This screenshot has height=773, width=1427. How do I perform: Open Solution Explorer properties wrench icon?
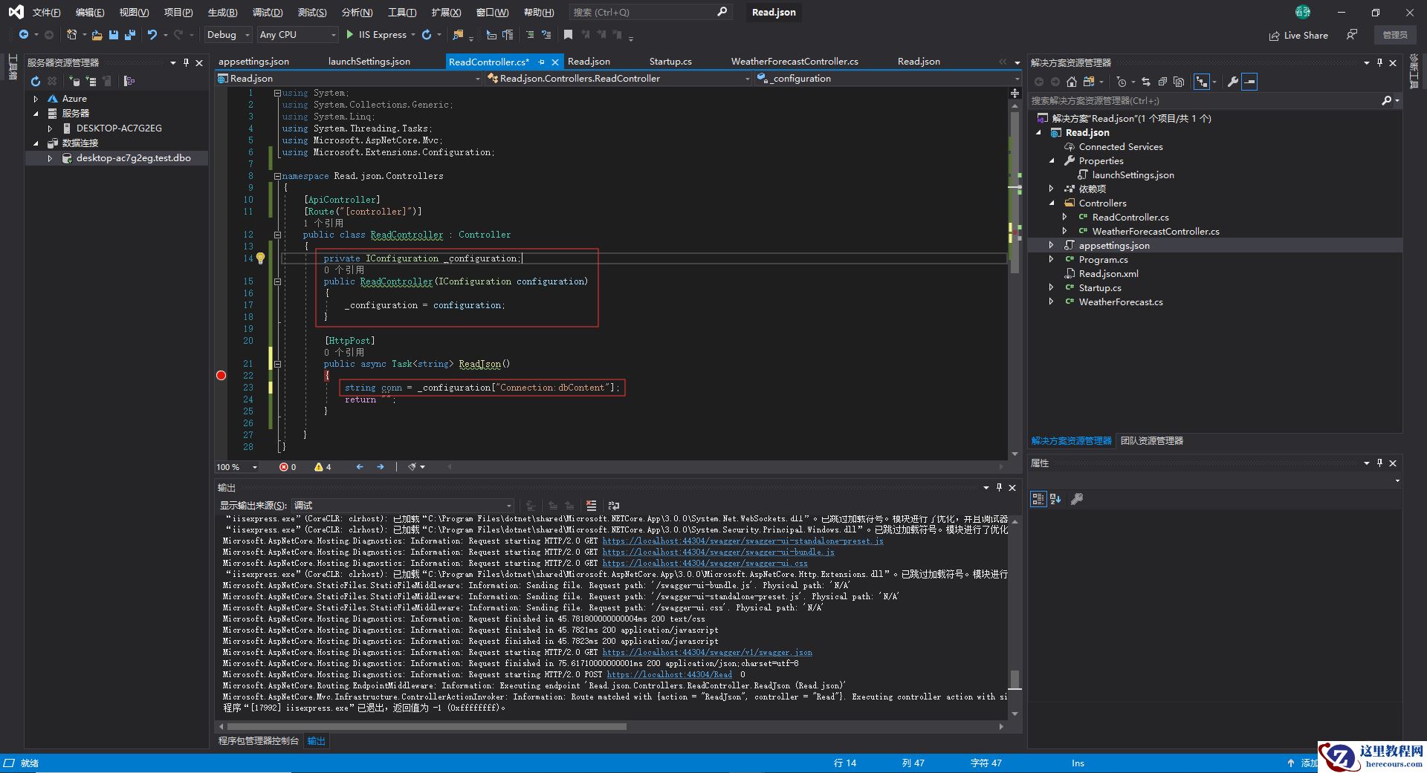(1232, 82)
